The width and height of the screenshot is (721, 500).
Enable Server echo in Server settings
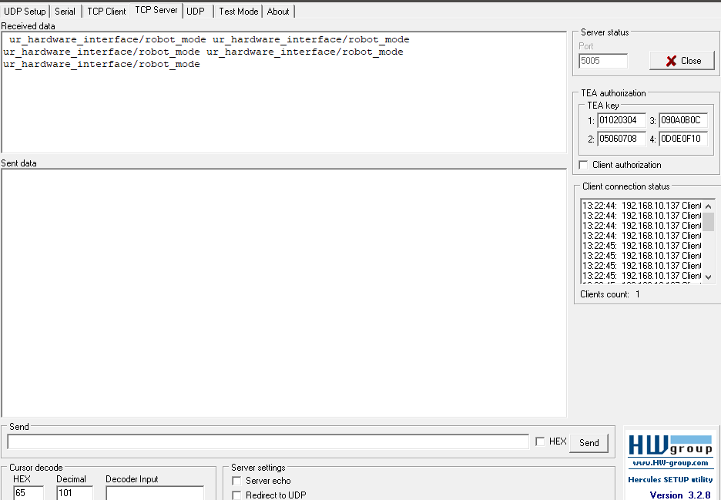[x=236, y=480]
